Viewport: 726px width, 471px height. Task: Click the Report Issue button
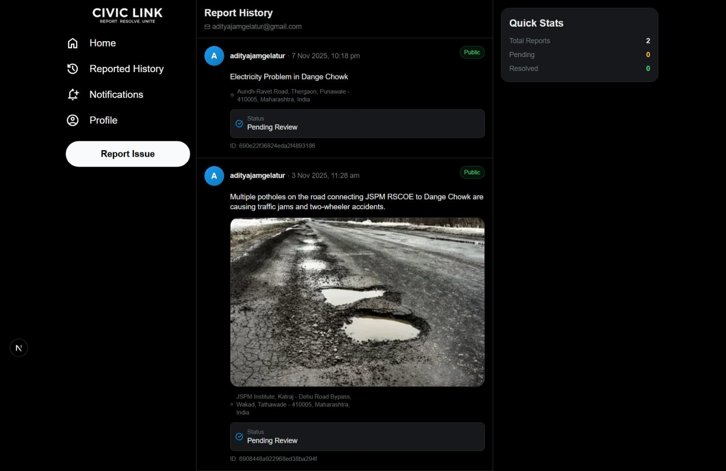click(127, 154)
